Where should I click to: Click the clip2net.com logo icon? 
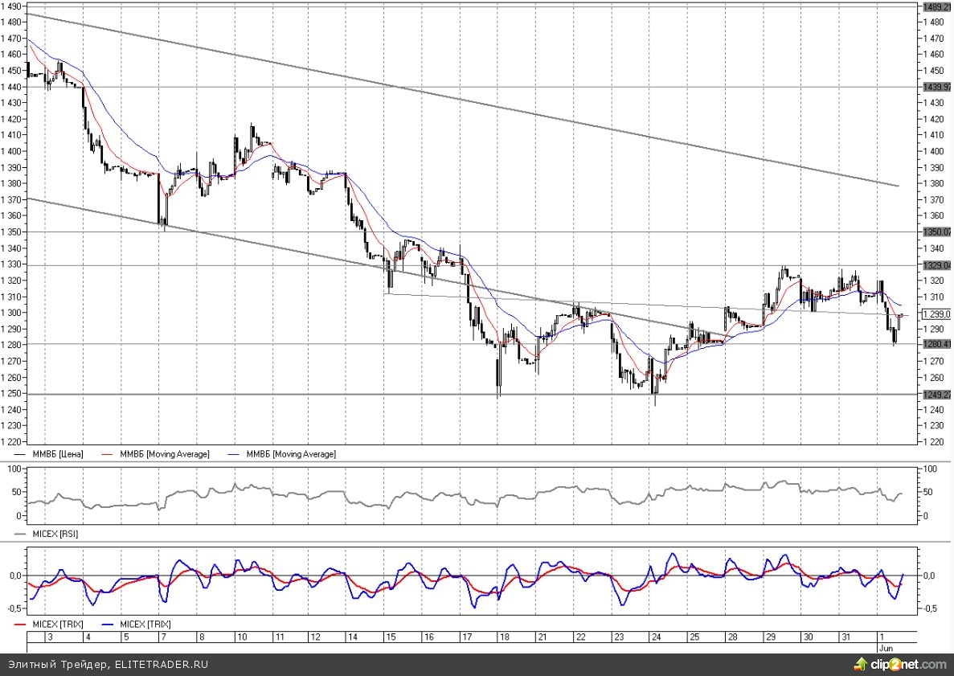tap(861, 665)
